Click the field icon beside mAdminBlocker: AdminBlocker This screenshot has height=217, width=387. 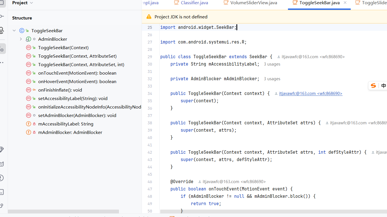click(x=28, y=132)
